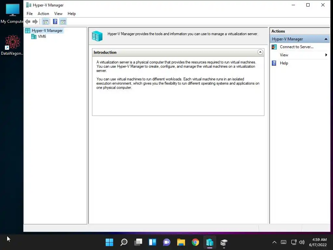Select the VM6 server in the tree
333x250 pixels.
tap(42, 36)
